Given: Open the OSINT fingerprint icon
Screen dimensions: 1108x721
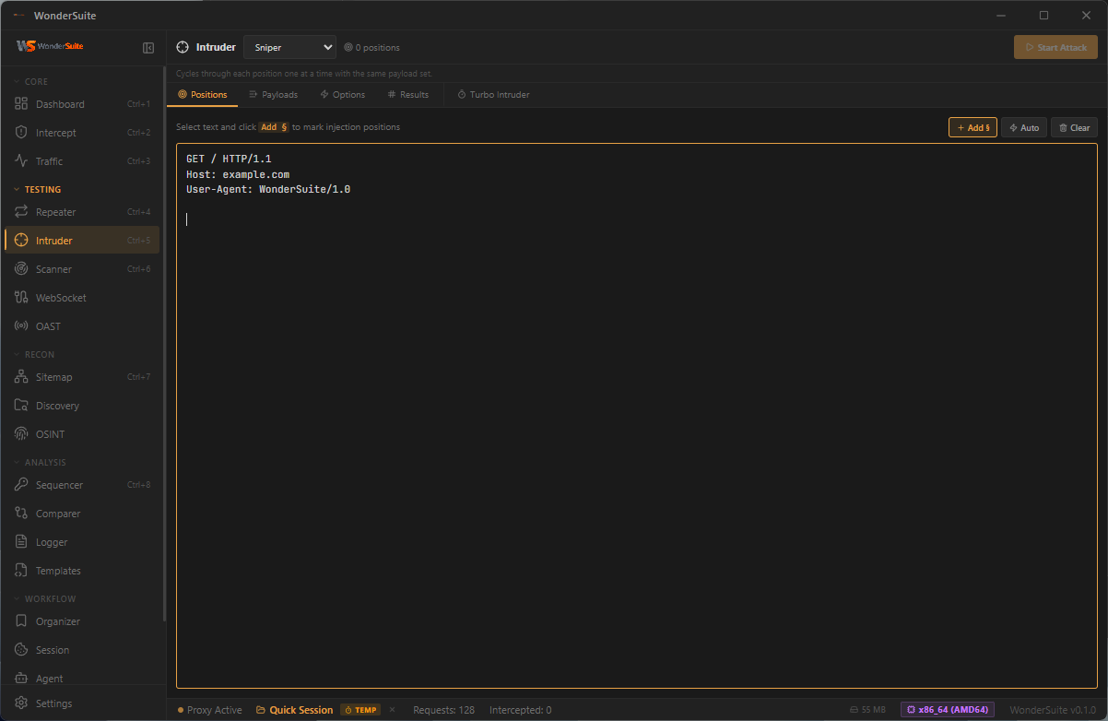Looking at the screenshot, I should (x=21, y=434).
